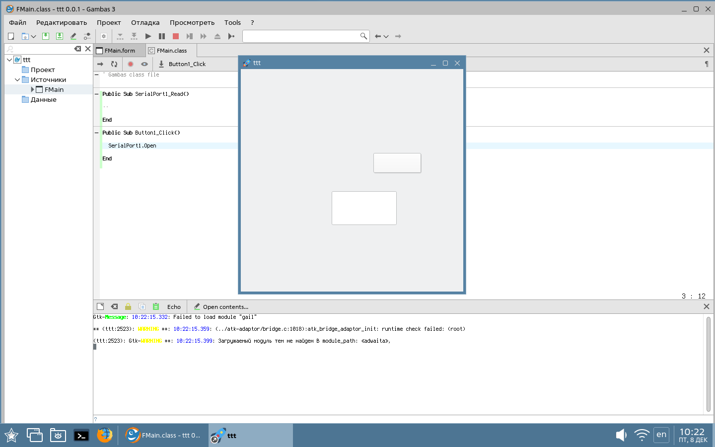Image resolution: width=715 pixels, height=447 pixels.
Task: Click the watch expression eye icon
Action: coord(144,64)
